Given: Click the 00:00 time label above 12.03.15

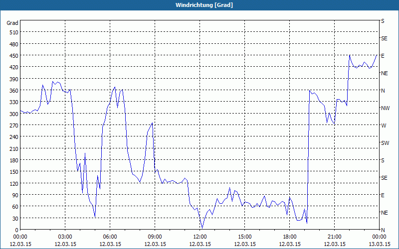Looking at the screenshot, I should tap(20, 237).
